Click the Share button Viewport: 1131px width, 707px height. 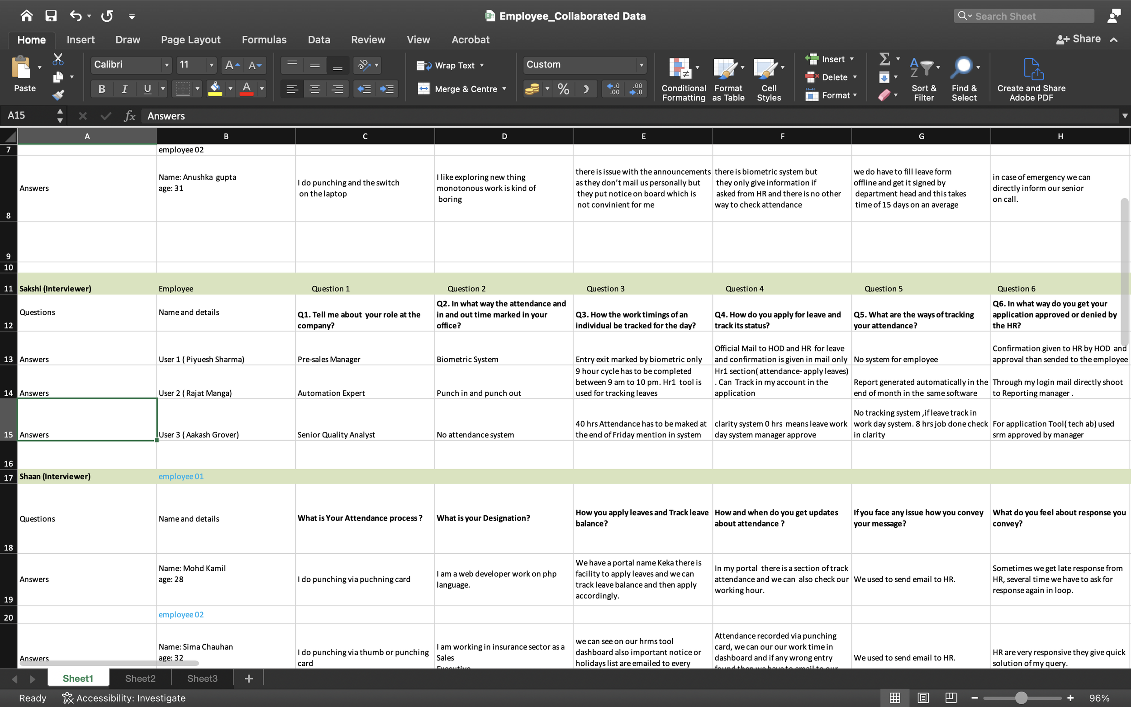[x=1078, y=39]
